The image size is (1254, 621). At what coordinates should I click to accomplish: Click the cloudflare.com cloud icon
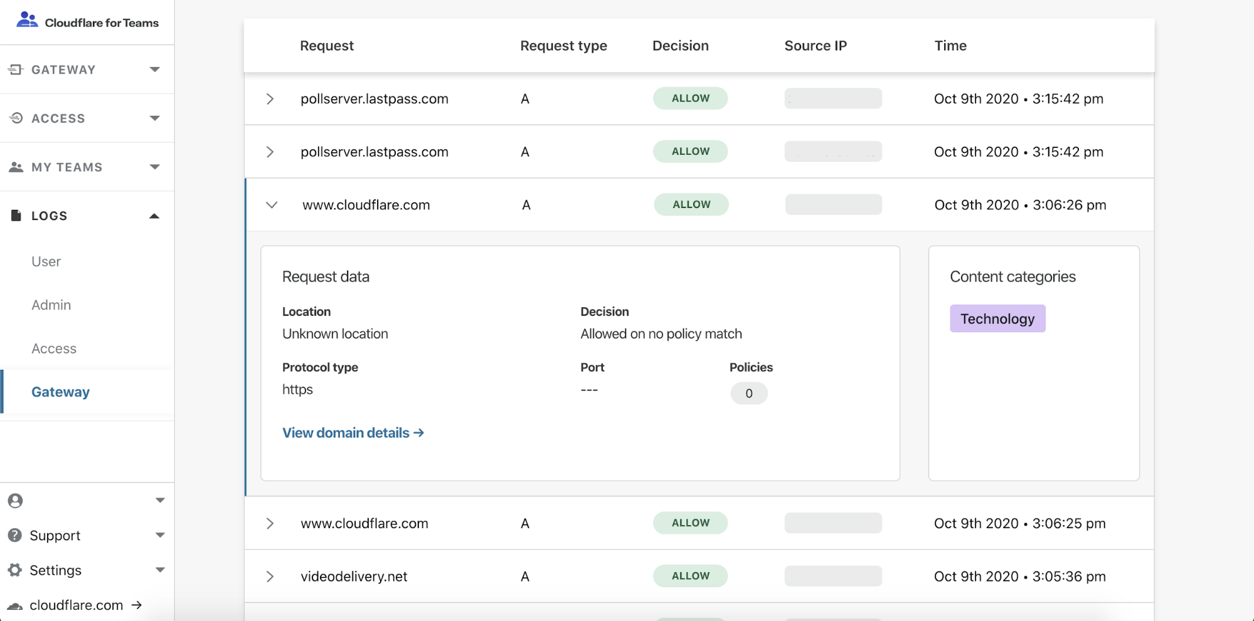[x=15, y=605]
